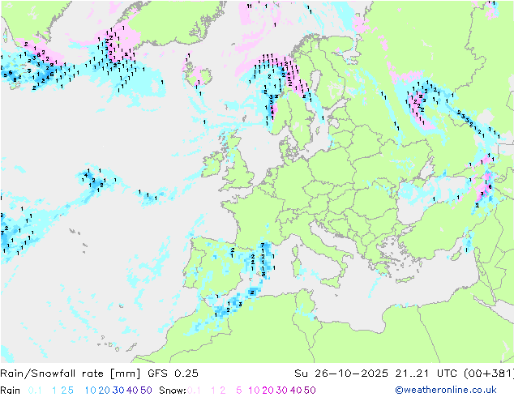Image resolution: width=514 pixels, height=397 pixels.
Task: Click the "(00+381)" forecast offset text
Action: (x=489, y=374)
